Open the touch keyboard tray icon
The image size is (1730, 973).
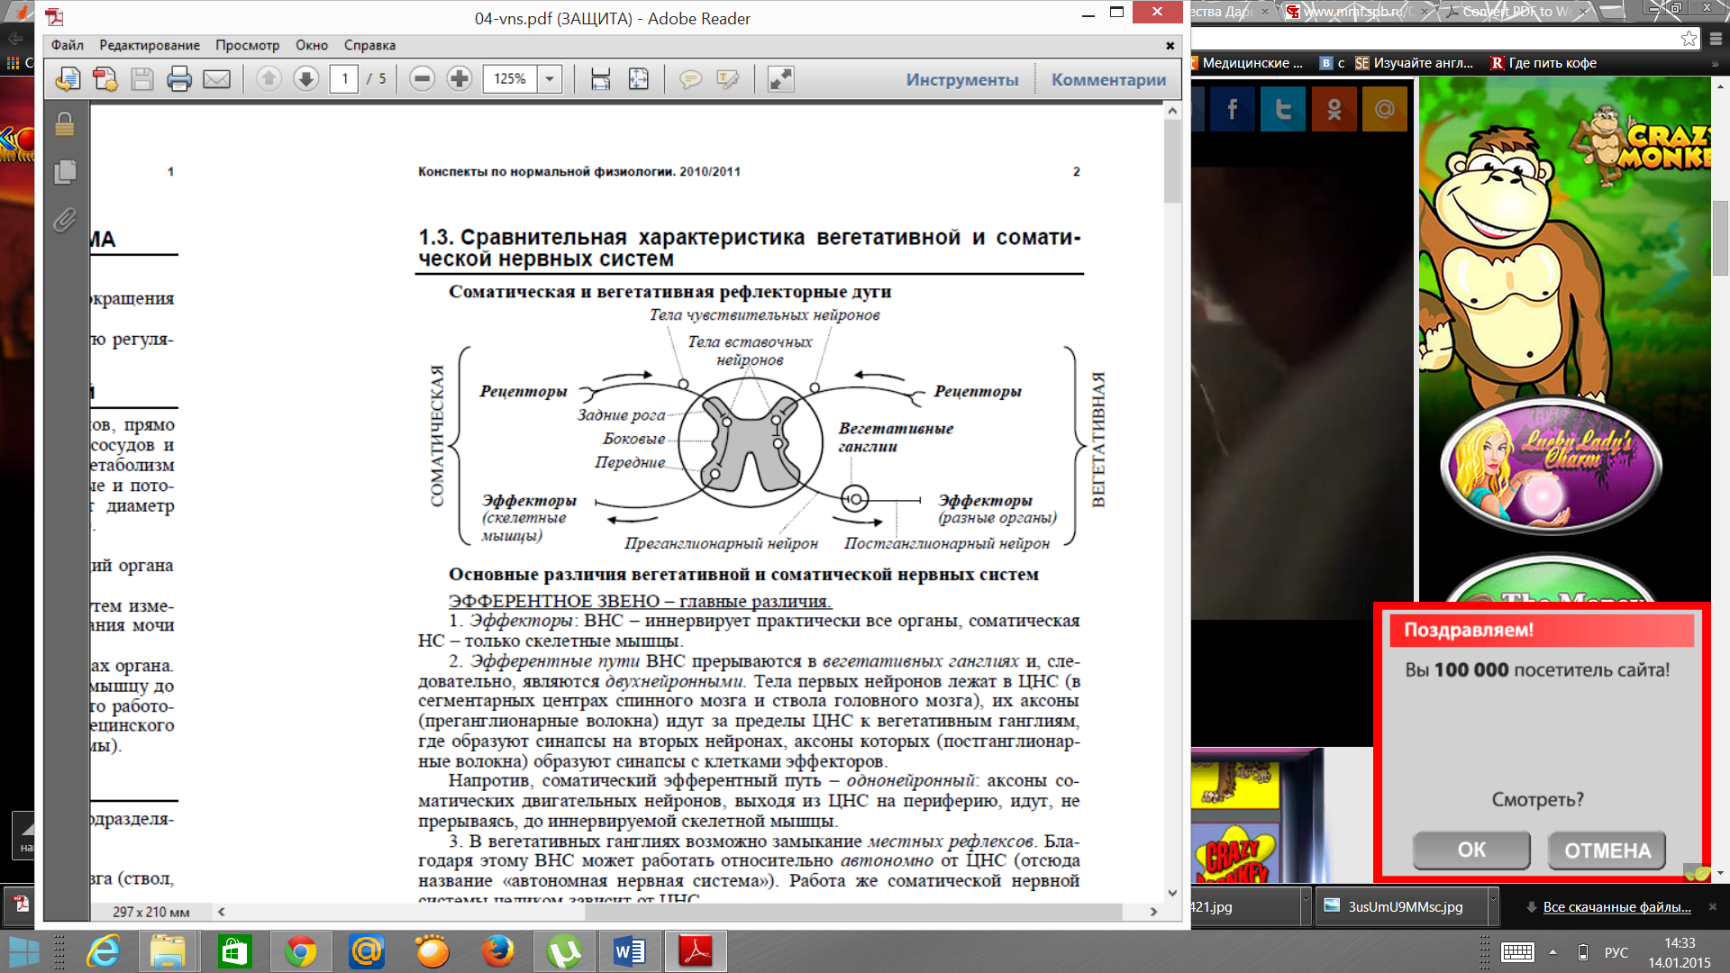pyautogui.click(x=1517, y=952)
